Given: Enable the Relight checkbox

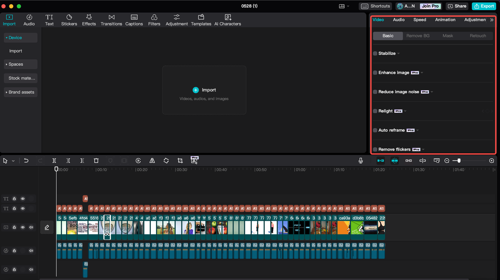Looking at the screenshot, I should [375, 111].
